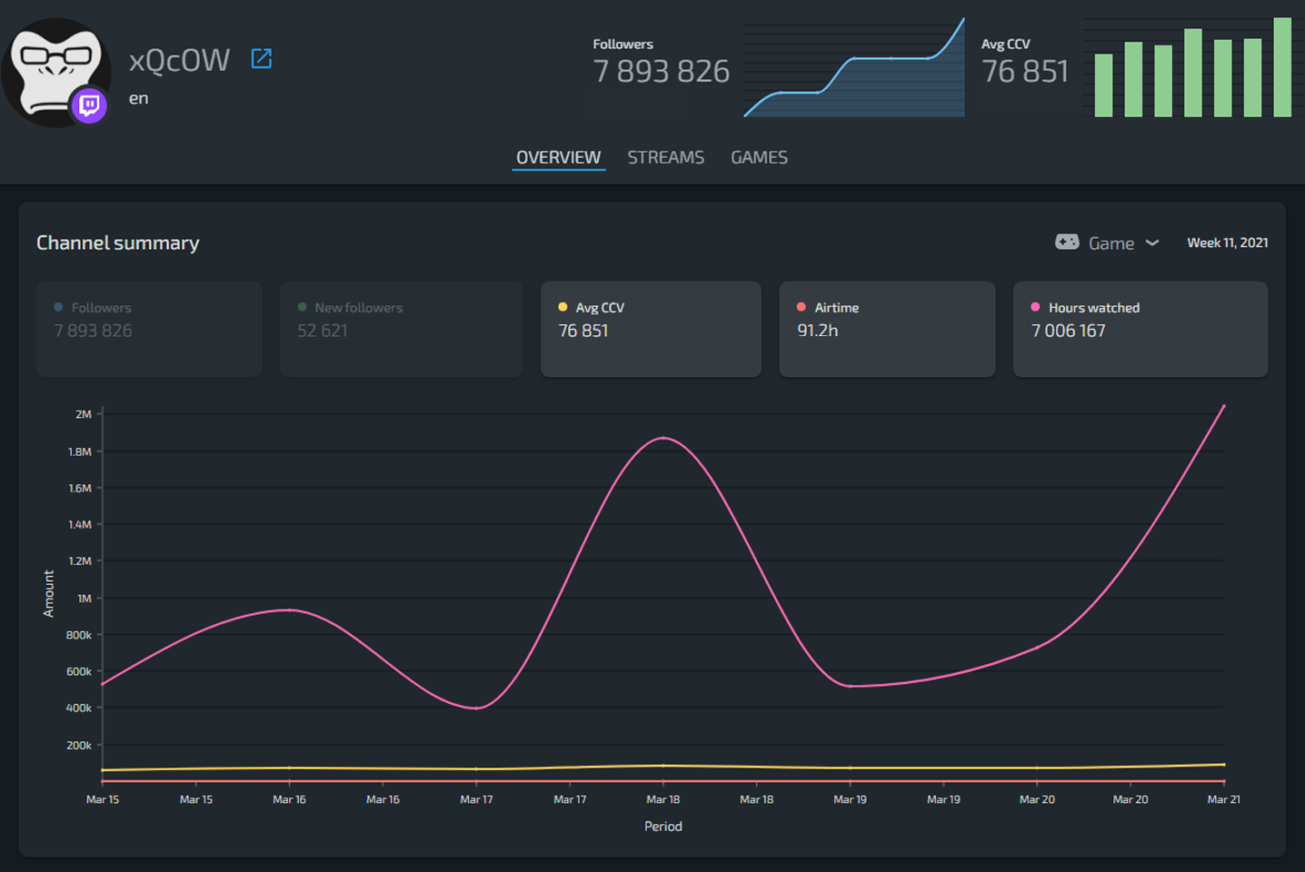This screenshot has height=872, width=1305.
Task: Click the header Avg CCV value 76 851
Action: [x=1025, y=71]
